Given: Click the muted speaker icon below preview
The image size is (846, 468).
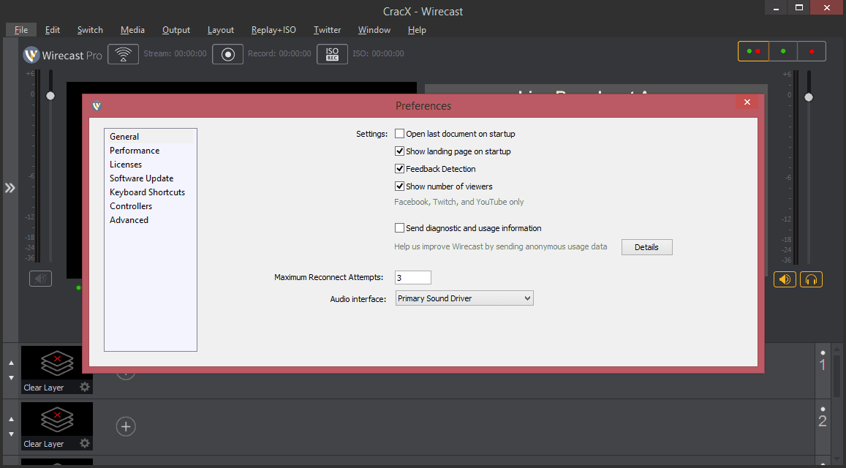Looking at the screenshot, I should (x=40, y=279).
